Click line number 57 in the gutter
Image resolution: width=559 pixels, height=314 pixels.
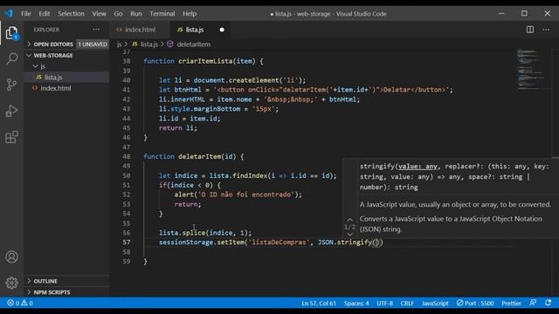(127, 242)
